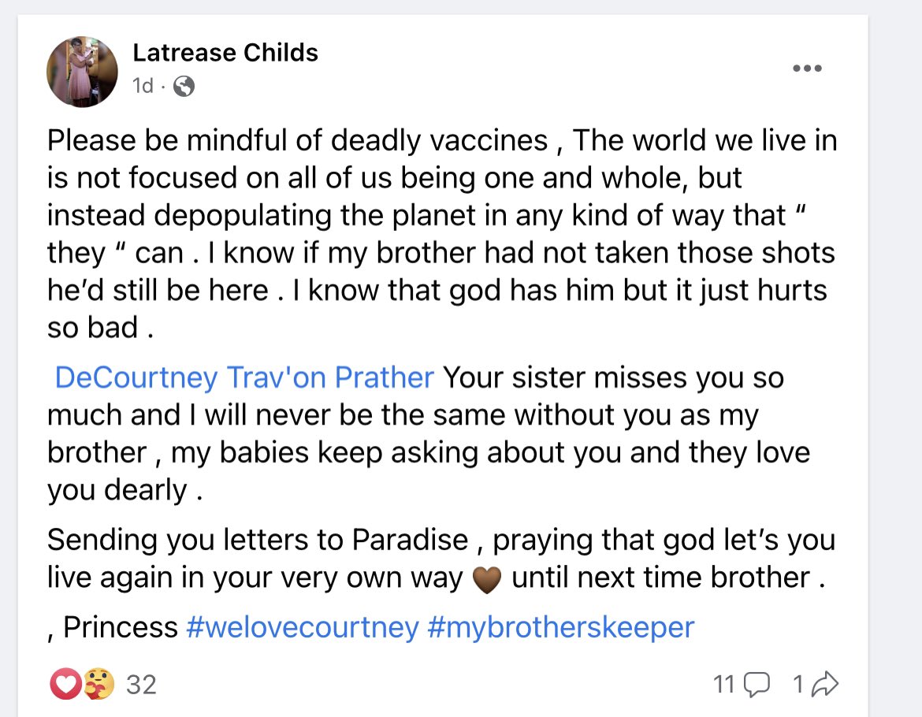Click the share arrow icon
Image resolution: width=922 pixels, height=717 pixels.
coord(824,685)
